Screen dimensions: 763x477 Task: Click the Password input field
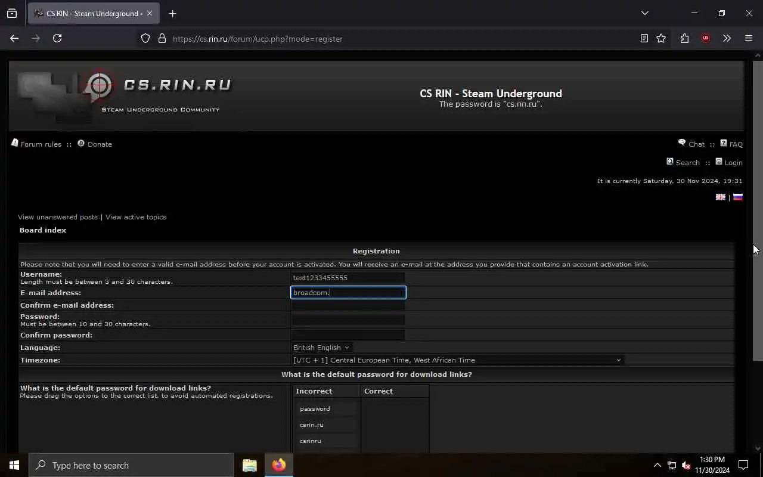click(x=348, y=320)
